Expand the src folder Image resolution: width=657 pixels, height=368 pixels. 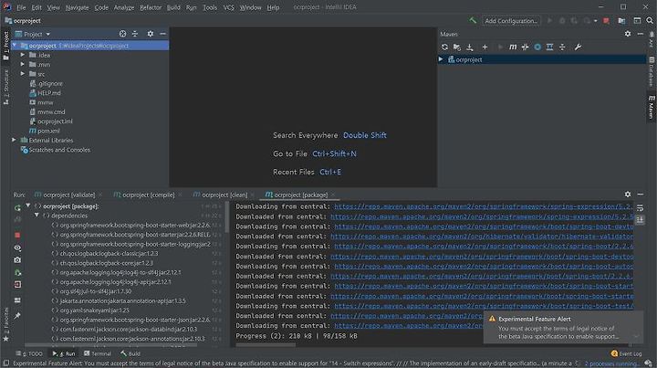pyautogui.click(x=23, y=74)
